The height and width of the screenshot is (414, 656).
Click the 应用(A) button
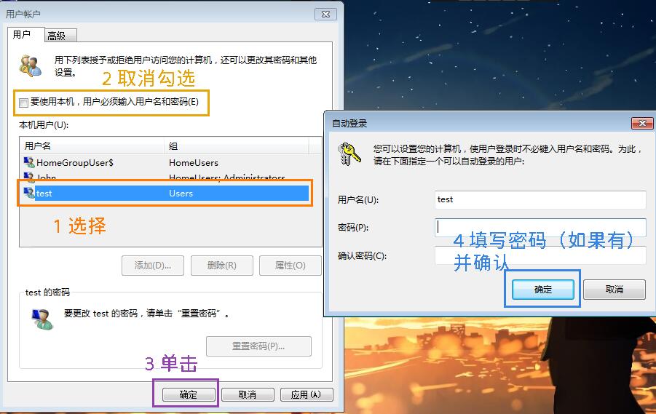coord(307,395)
